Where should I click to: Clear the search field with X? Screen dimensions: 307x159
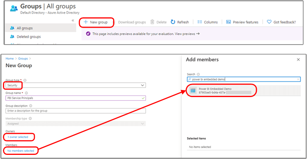click(x=298, y=79)
